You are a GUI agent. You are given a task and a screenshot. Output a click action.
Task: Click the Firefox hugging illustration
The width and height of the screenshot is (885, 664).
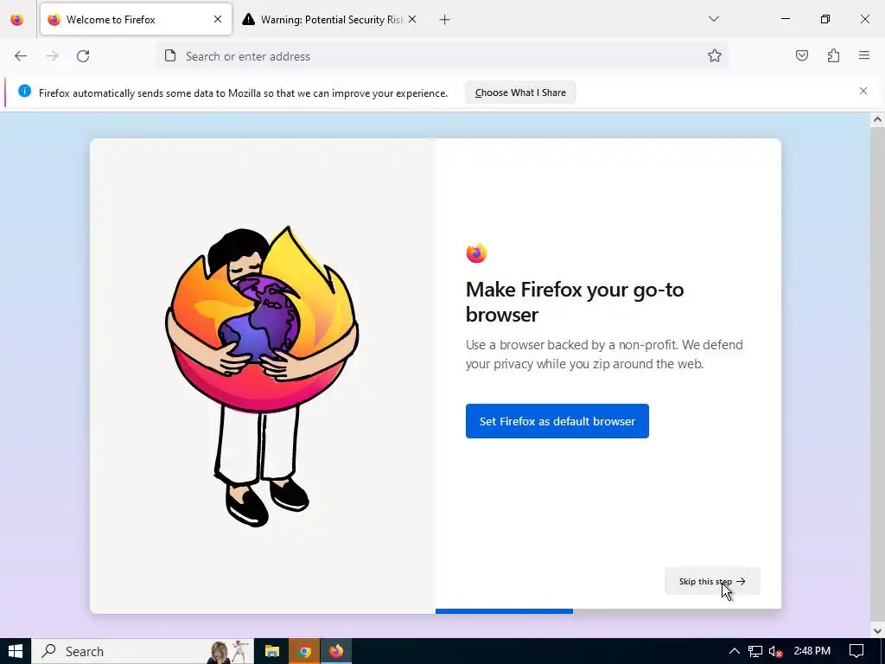[263, 375]
